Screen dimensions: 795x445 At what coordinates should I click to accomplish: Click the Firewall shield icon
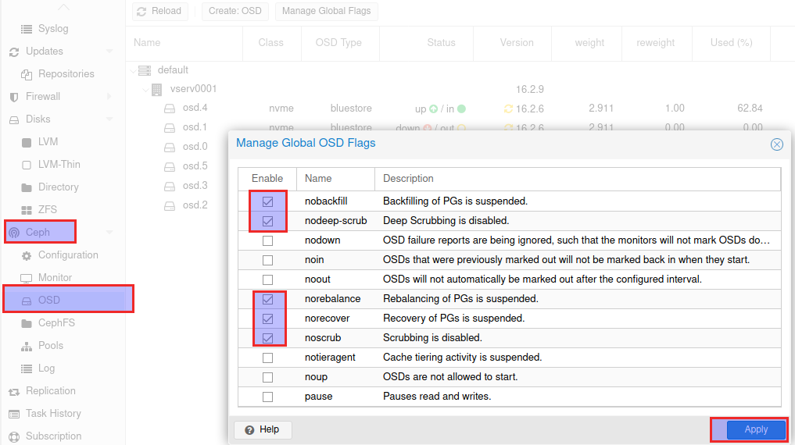click(x=13, y=97)
